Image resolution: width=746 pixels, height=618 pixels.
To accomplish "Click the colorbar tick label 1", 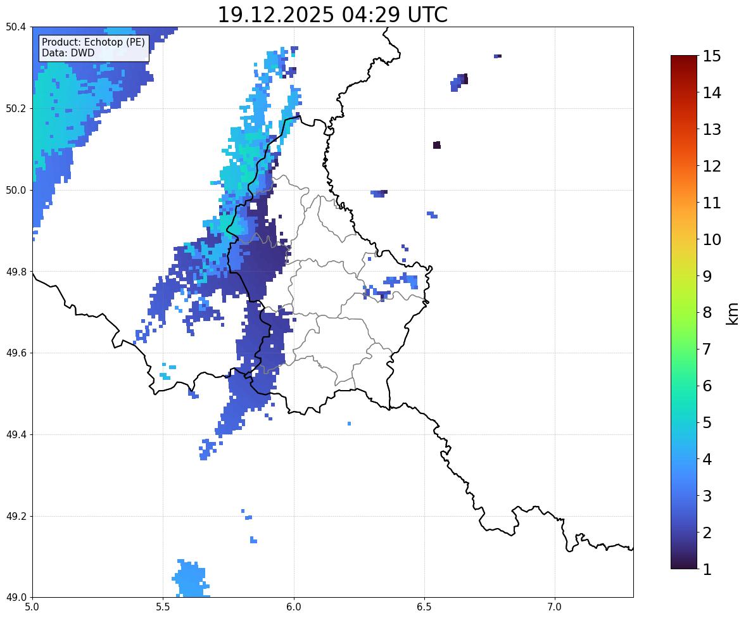I will (707, 569).
